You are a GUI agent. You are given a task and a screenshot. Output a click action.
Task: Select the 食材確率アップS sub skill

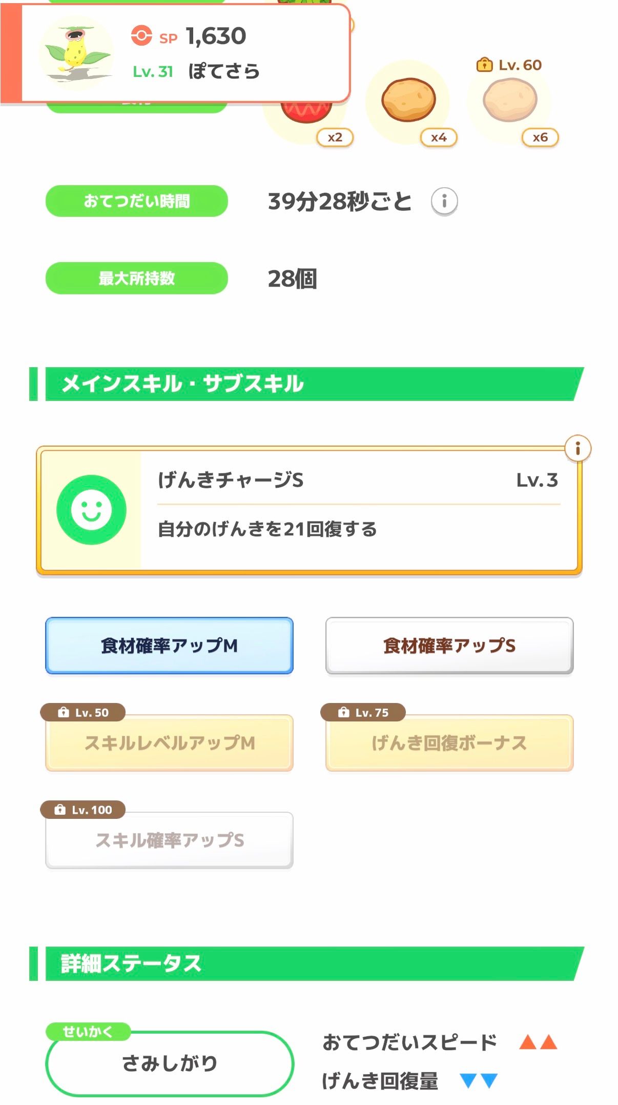click(449, 646)
